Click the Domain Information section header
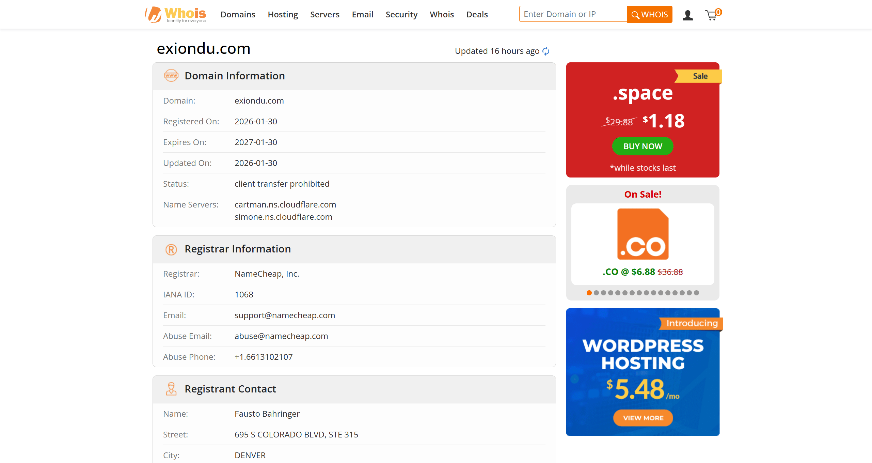872x463 pixels. (x=354, y=76)
